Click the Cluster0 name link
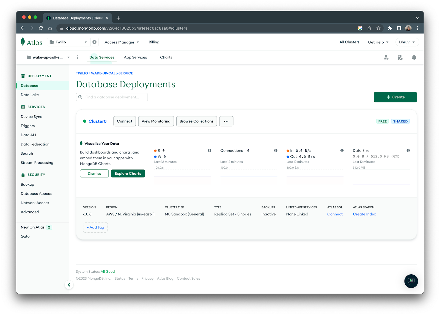Image resolution: width=440 pixels, height=315 pixels. point(97,121)
